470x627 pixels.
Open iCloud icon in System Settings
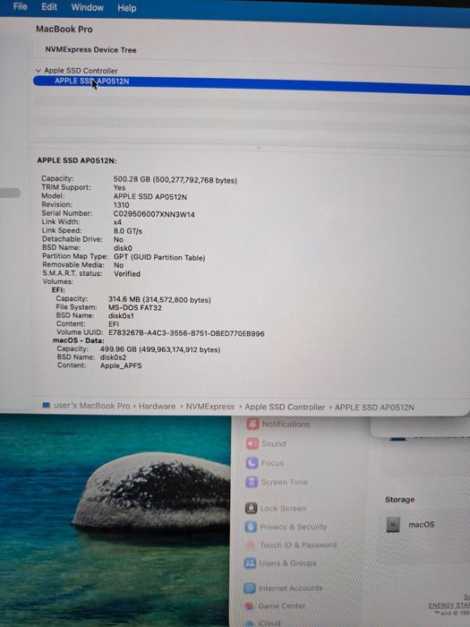coord(250,623)
